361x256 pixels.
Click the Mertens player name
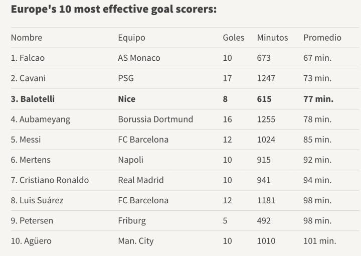31,160
